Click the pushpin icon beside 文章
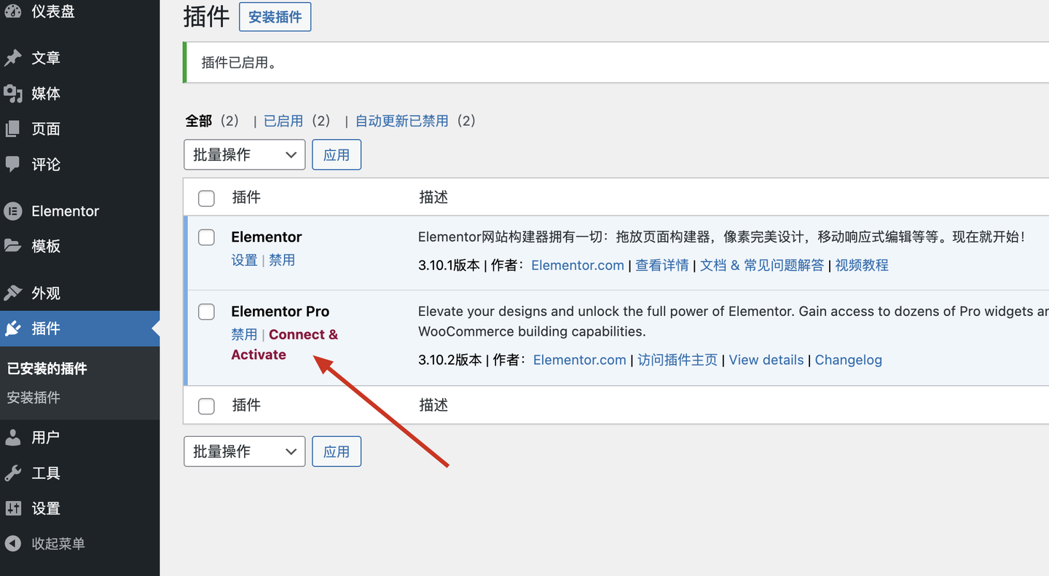The height and width of the screenshot is (576, 1049). point(13,58)
